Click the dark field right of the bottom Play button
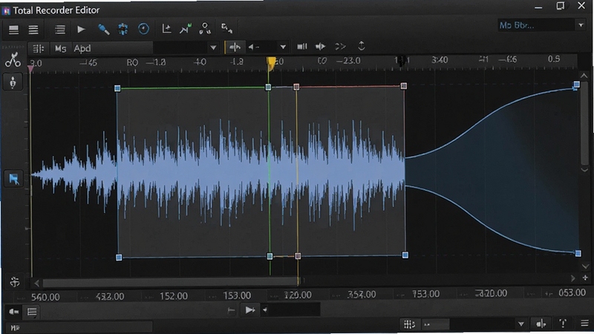The image size is (594, 334). (293, 310)
